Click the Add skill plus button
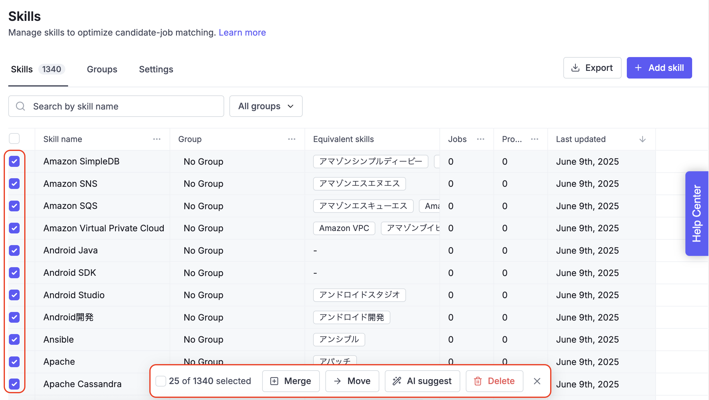The image size is (709, 400). [659, 68]
